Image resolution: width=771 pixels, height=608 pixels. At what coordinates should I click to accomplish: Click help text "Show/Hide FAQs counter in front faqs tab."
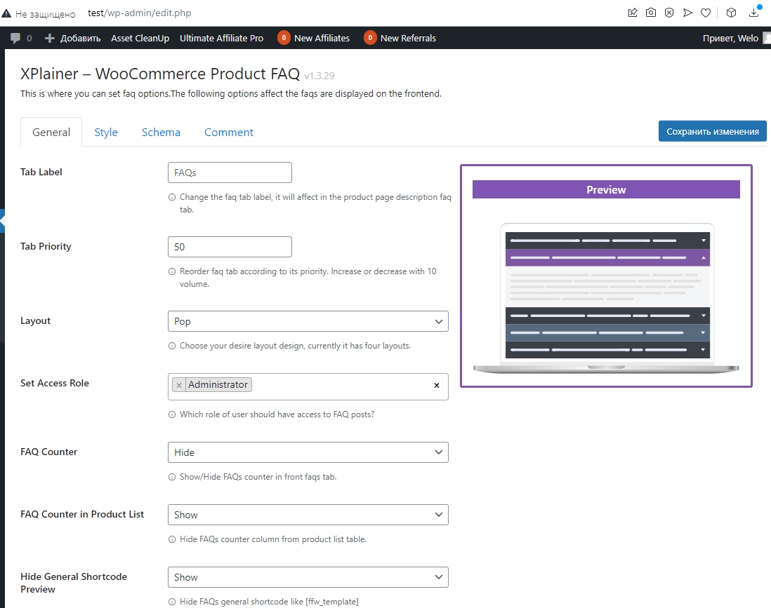tap(258, 477)
